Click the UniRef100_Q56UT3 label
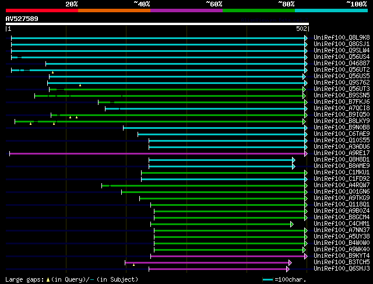Image resolution: width=373 pixels, height=284 pixels. click(x=342, y=89)
